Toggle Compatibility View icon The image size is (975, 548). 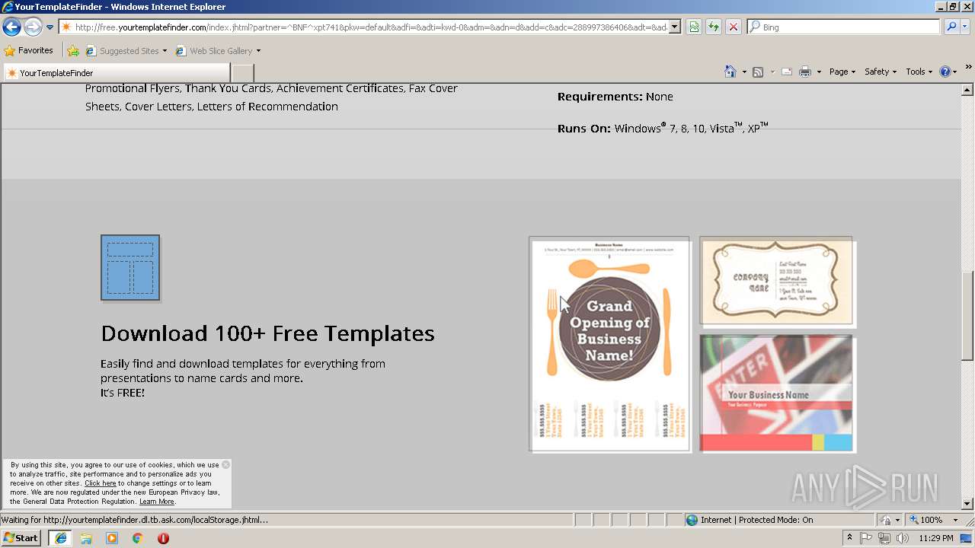click(694, 27)
